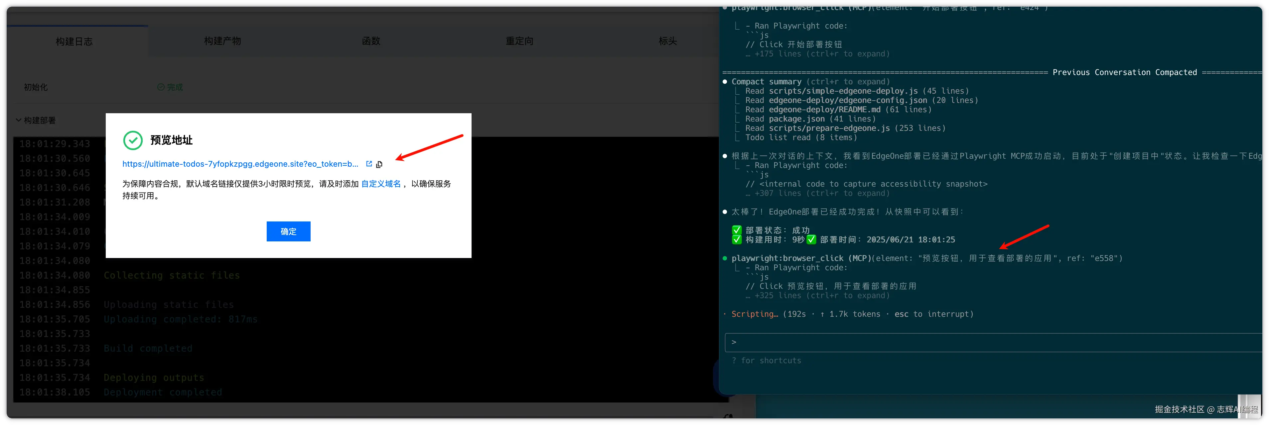Viewport: 1269px width, 425px height.
Task: Open the 构建产物 tab
Action: [223, 41]
